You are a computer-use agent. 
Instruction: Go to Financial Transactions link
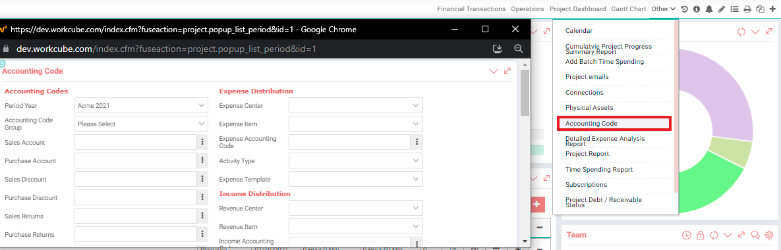(x=471, y=9)
